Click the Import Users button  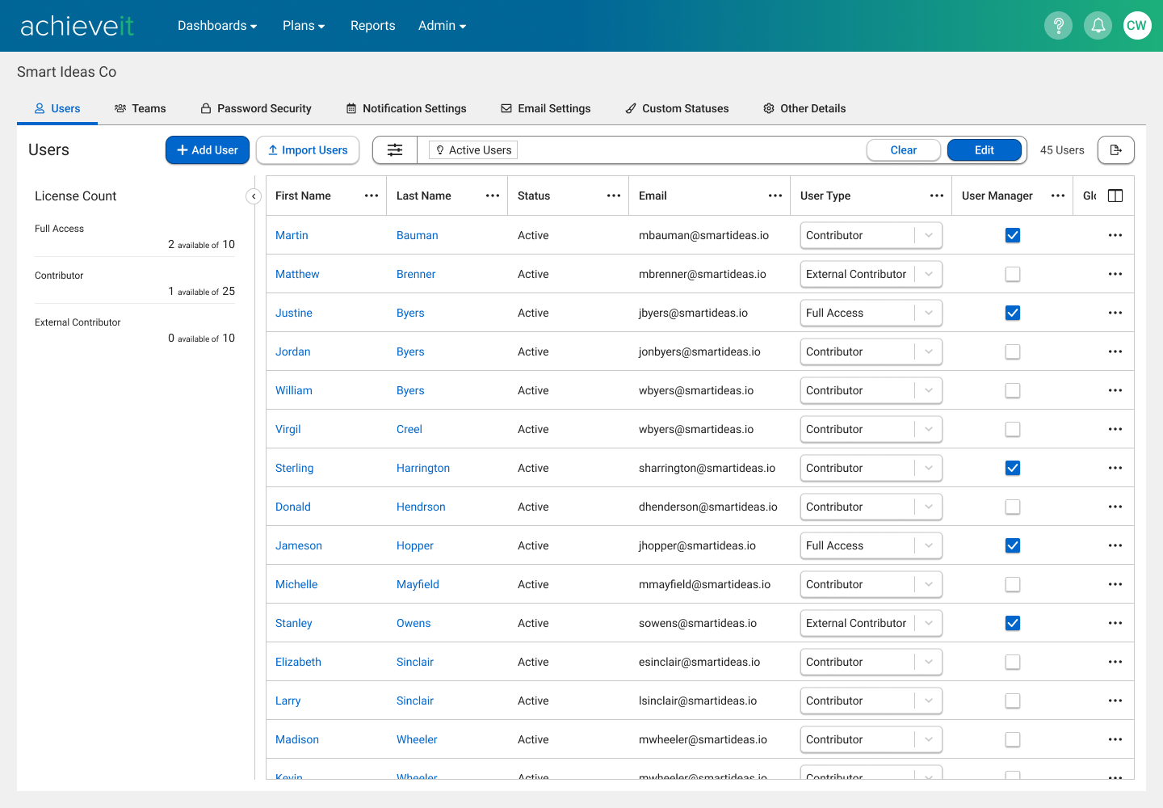tap(308, 150)
